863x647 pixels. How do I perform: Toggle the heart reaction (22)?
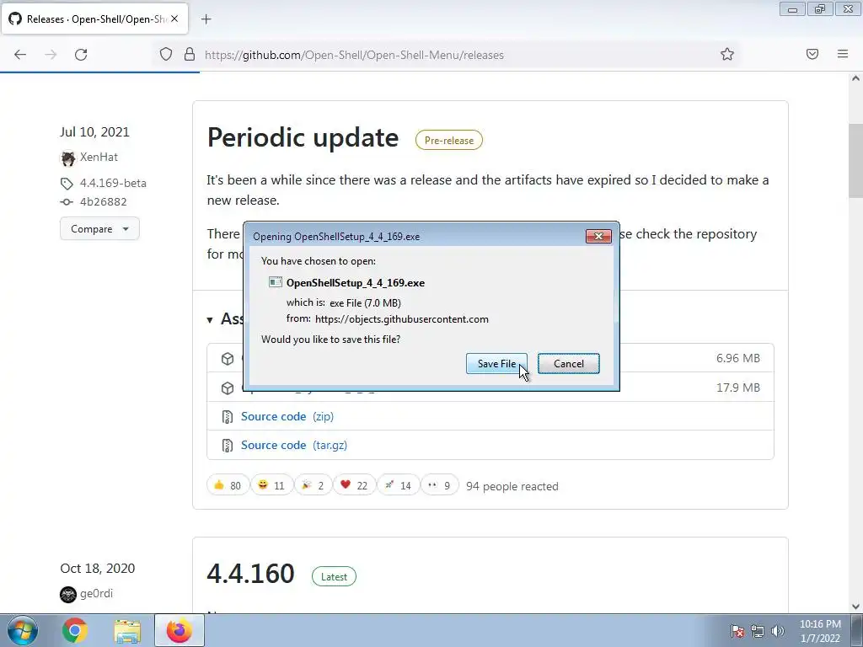coord(354,485)
